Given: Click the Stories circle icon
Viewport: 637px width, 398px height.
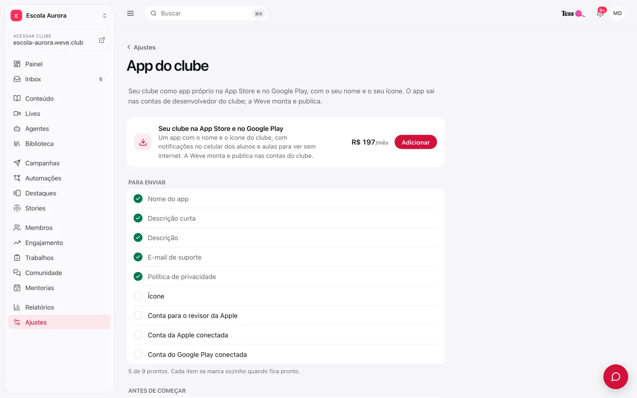Looking at the screenshot, I should pyautogui.click(x=17, y=208).
